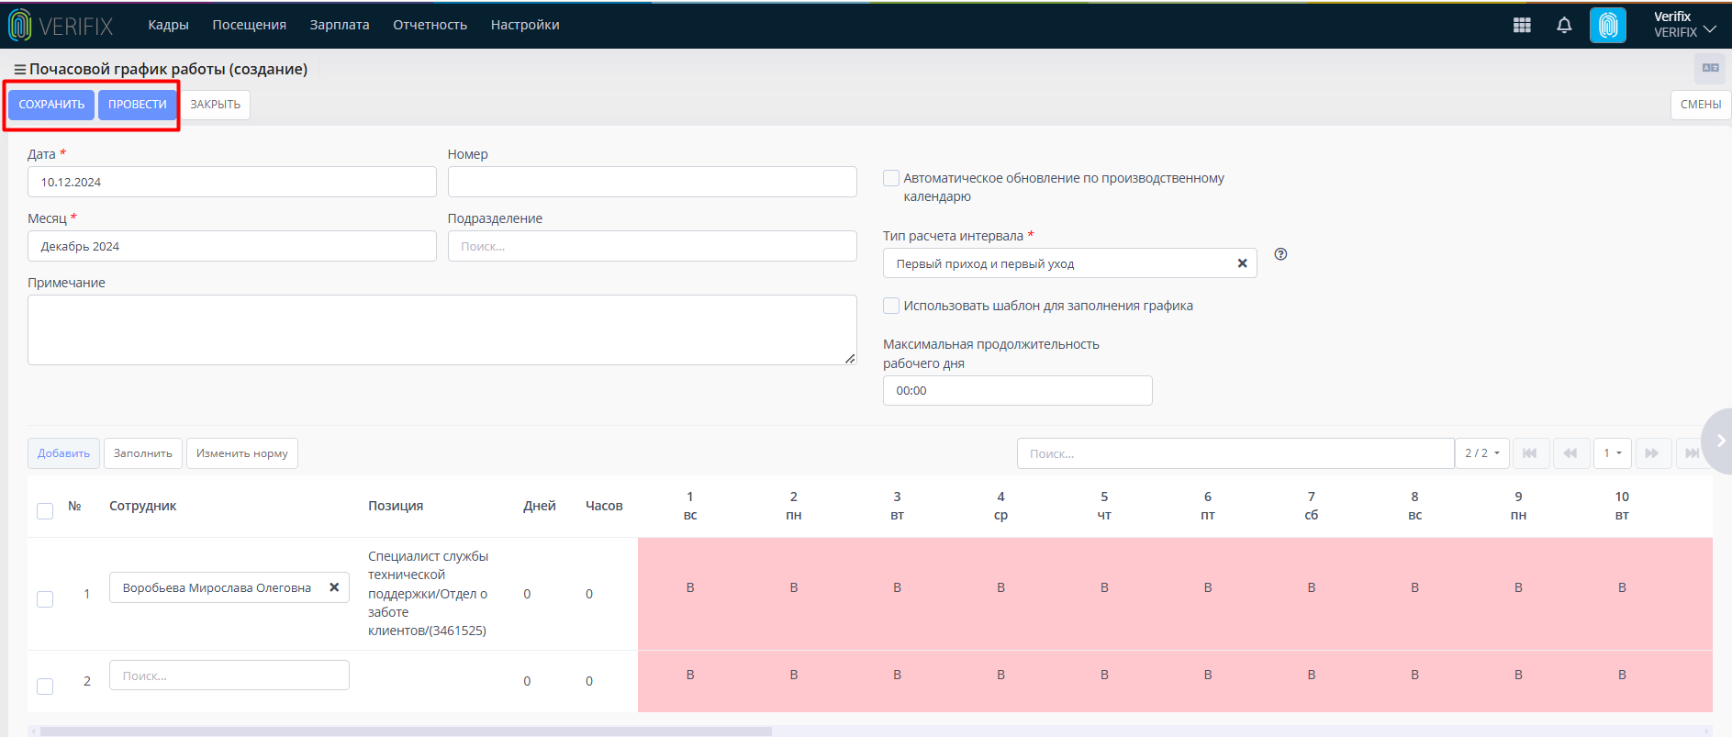1732x737 pixels.
Task: Open help icon for interval calculation type
Action: click(1280, 254)
